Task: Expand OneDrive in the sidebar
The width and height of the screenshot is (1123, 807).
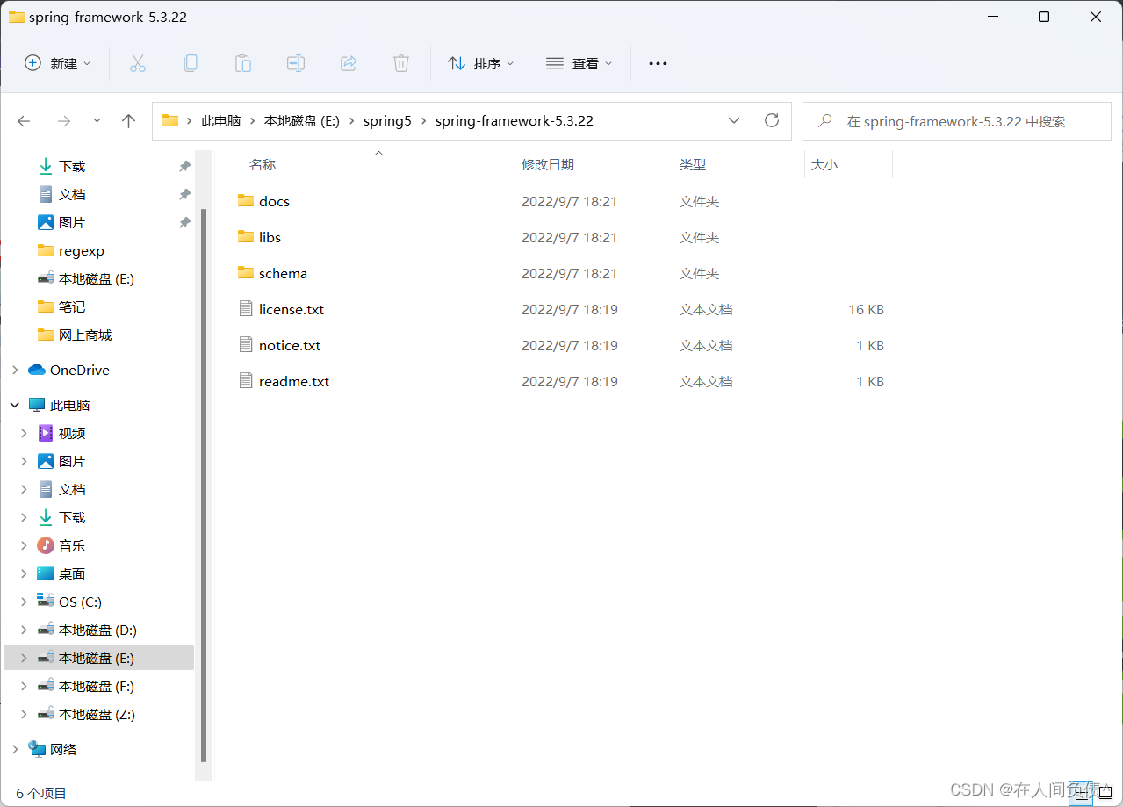Action: pos(15,370)
